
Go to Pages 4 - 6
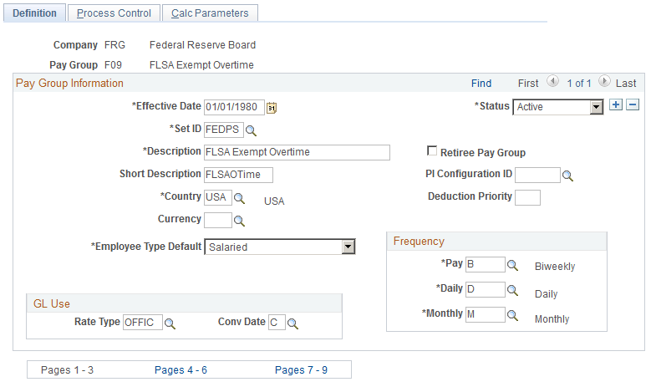pos(181,370)
